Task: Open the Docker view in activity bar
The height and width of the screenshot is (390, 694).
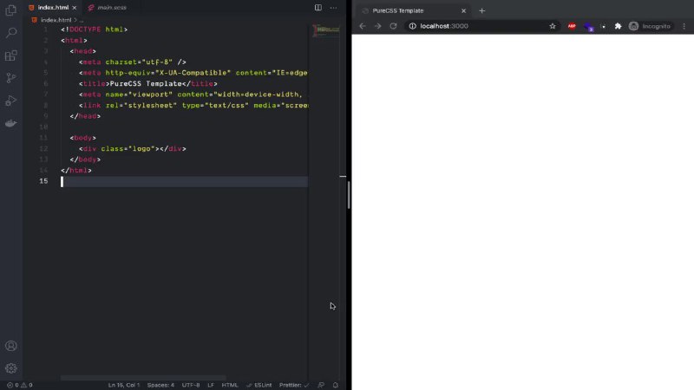Action: 11,123
